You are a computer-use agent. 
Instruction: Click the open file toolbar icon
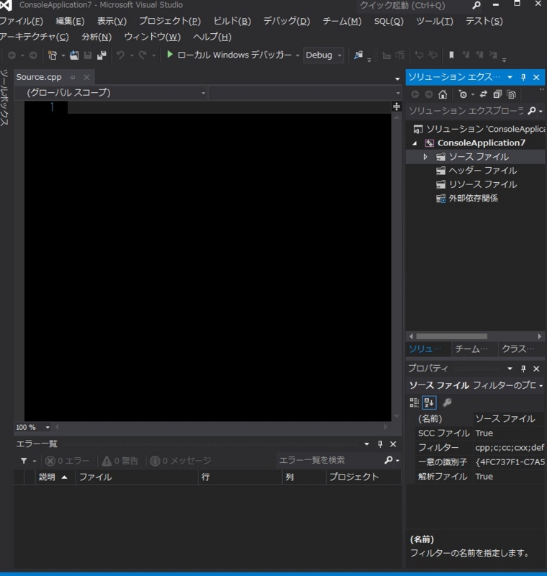(74, 55)
